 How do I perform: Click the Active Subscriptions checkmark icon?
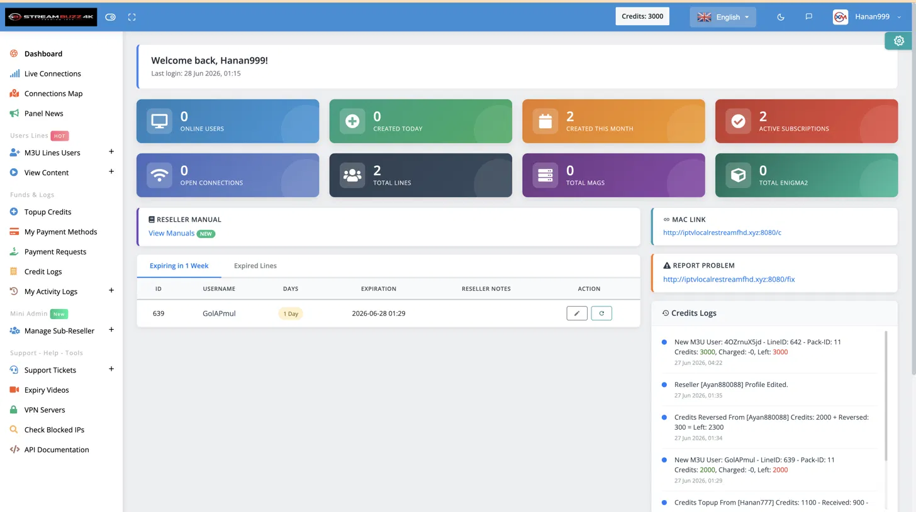coord(738,121)
